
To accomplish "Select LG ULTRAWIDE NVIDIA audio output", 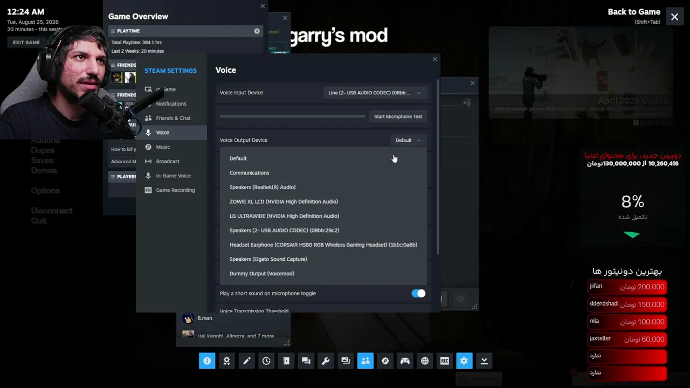I will pos(323,216).
